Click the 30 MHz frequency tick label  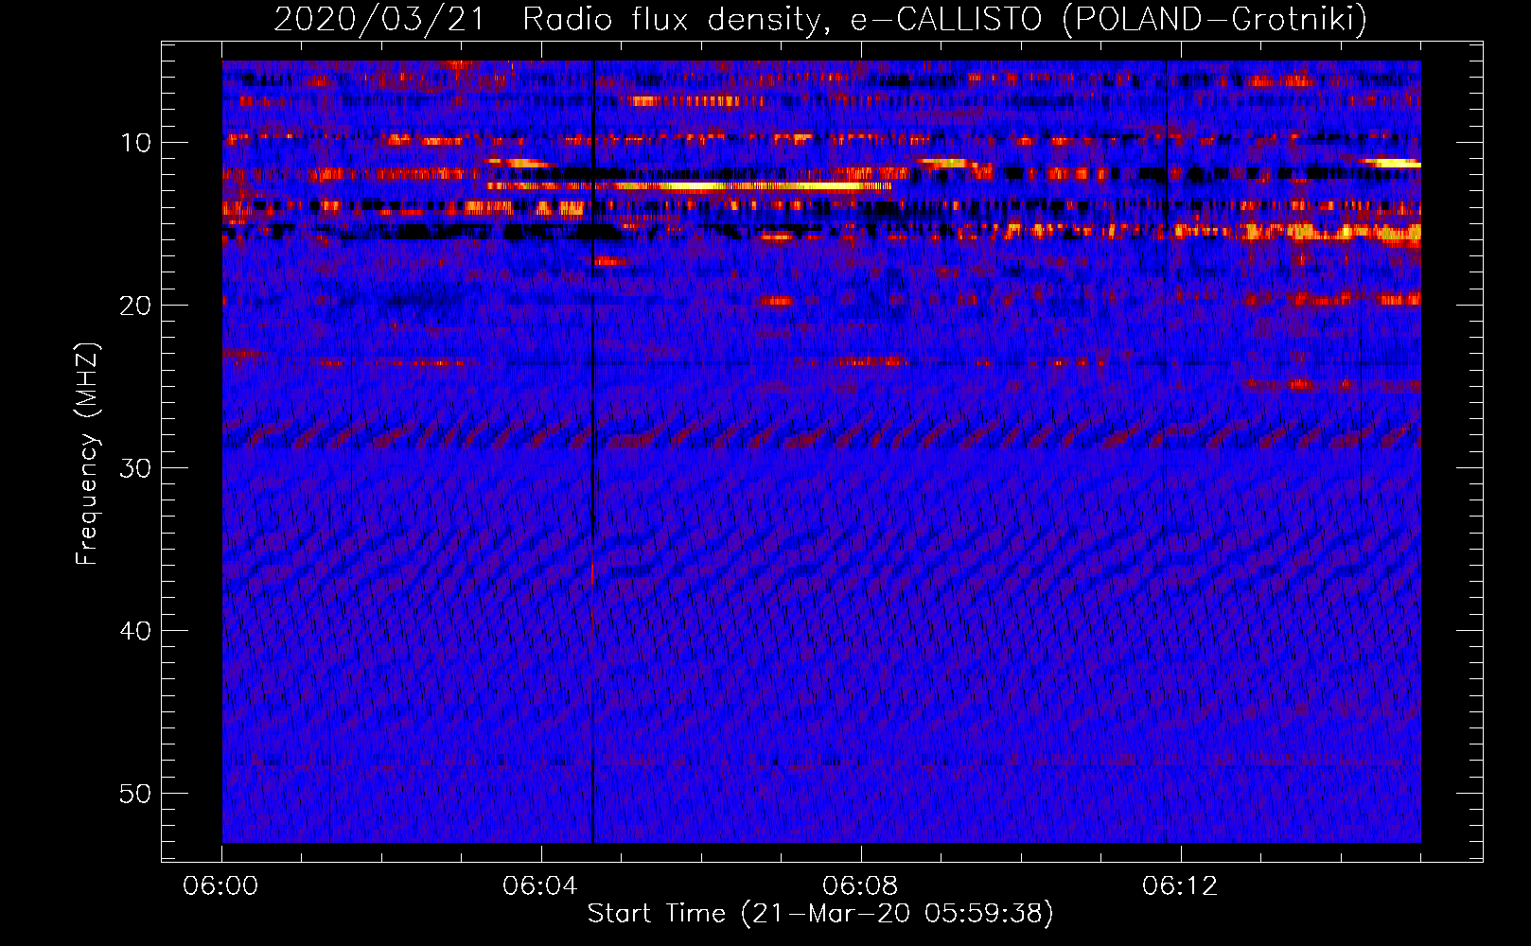(136, 468)
